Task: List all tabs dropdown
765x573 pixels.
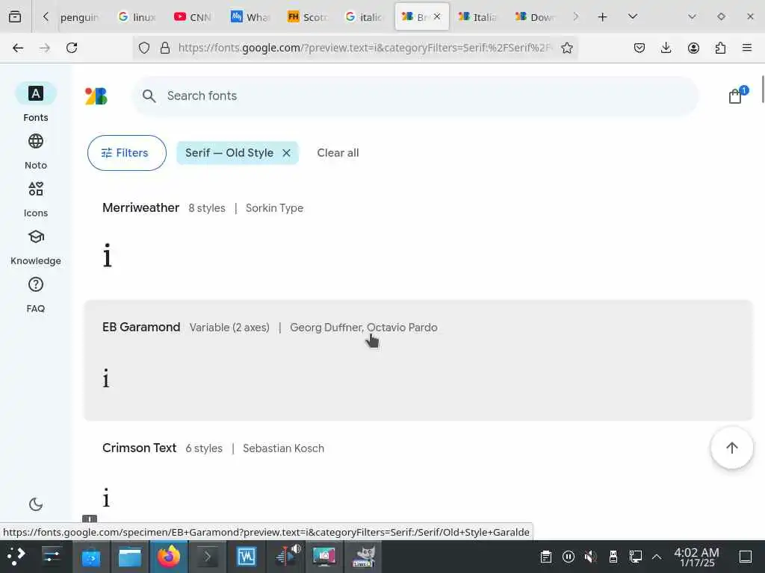Action: 632,16
